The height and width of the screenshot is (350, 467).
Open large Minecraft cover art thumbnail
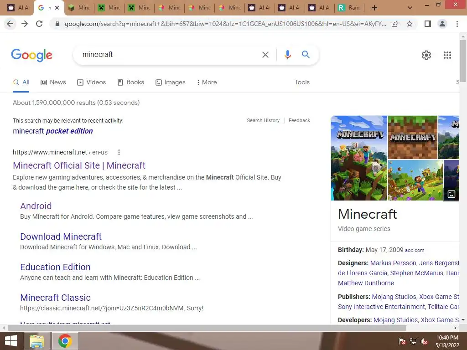[x=359, y=158]
